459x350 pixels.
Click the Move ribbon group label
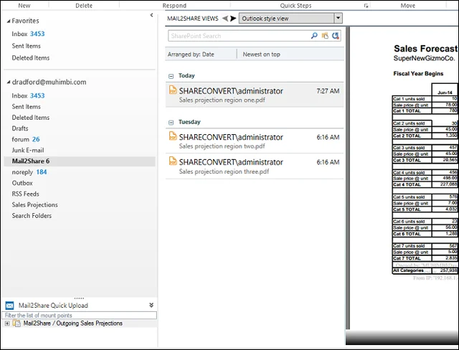pyautogui.click(x=408, y=6)
